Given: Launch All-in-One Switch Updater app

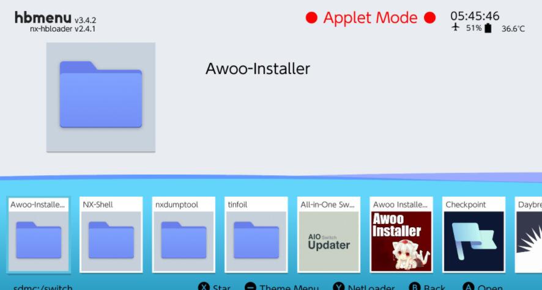Looking at the screenshot, I should [329, 235].
